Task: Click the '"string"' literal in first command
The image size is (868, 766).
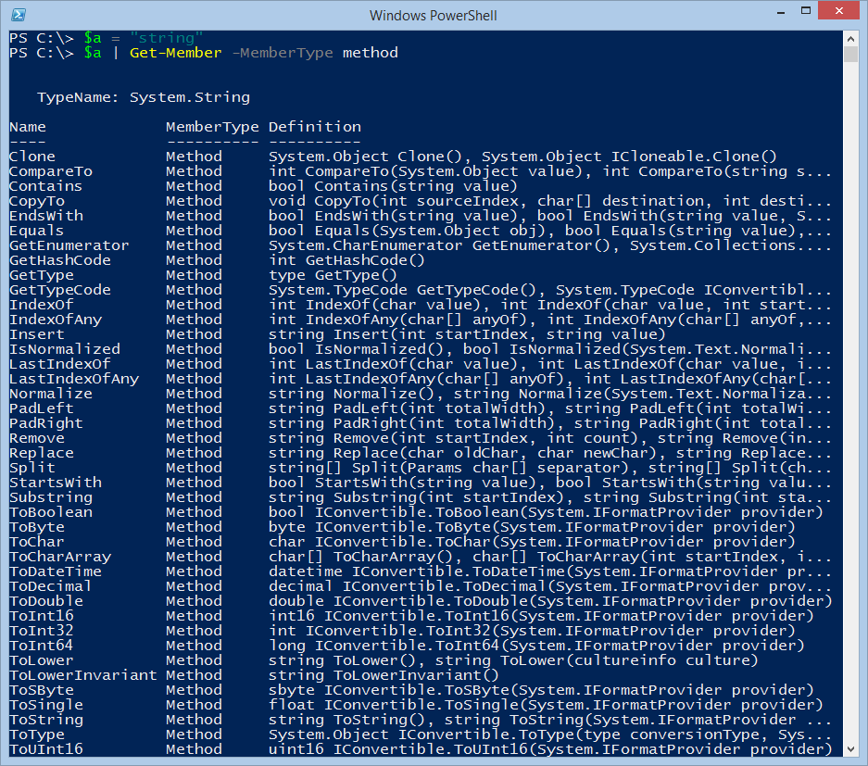Action: click(167, 38)
